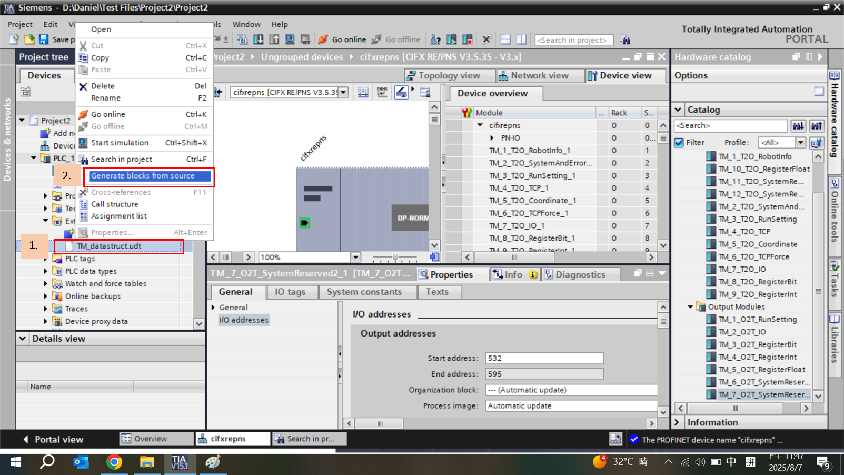
Task: Switch to Portal view
Action: pos(53,439)
